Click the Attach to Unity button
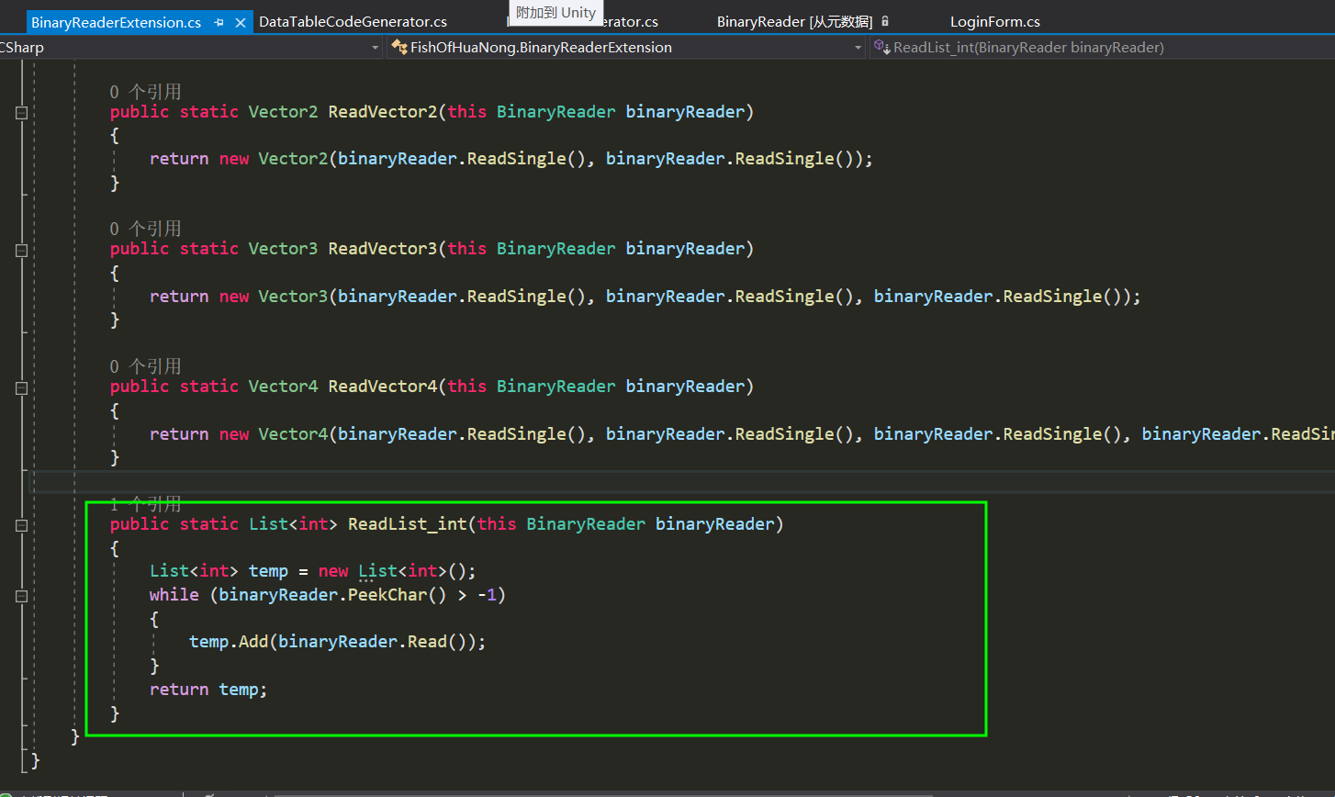Screen dimensions: 1335x797 (555, 13)
